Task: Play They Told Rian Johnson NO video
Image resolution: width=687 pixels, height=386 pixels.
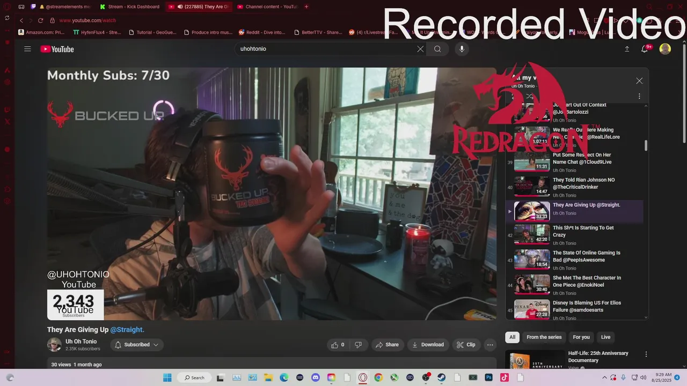Action: 574,187
